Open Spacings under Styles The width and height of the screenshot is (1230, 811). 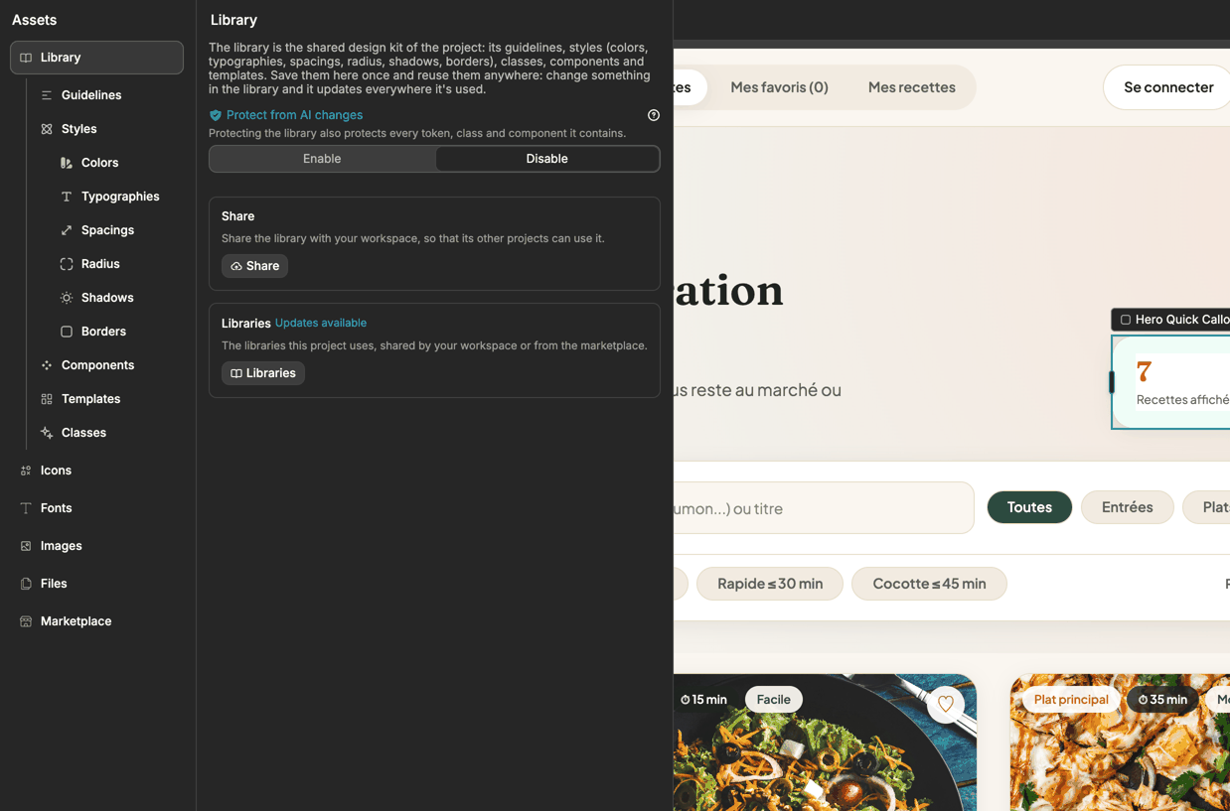tap(107, 230)
